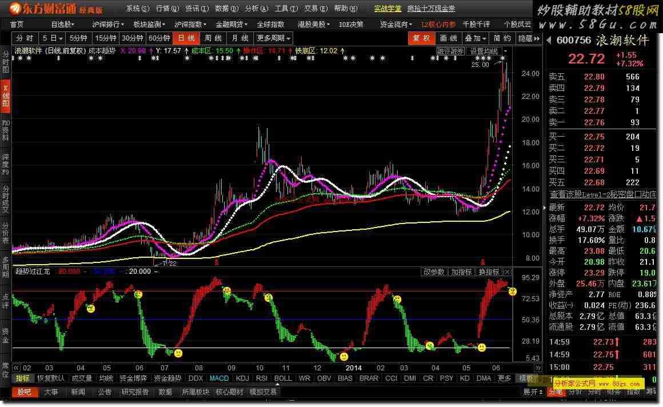Click the 改参数 button

(x=434, y=272)
